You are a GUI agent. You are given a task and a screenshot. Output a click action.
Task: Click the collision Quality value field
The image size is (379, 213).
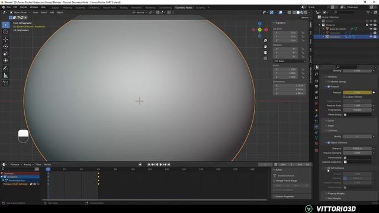coord(357,137)
